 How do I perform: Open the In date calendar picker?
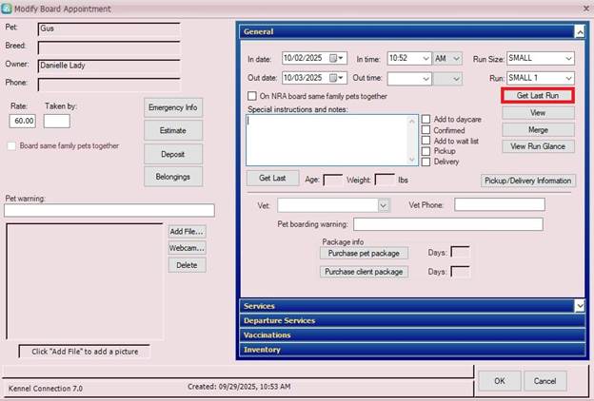[334, 58]
